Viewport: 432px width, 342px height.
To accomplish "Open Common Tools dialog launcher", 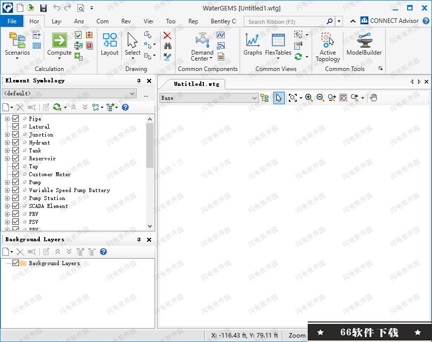I will click(x=380, y=68).
